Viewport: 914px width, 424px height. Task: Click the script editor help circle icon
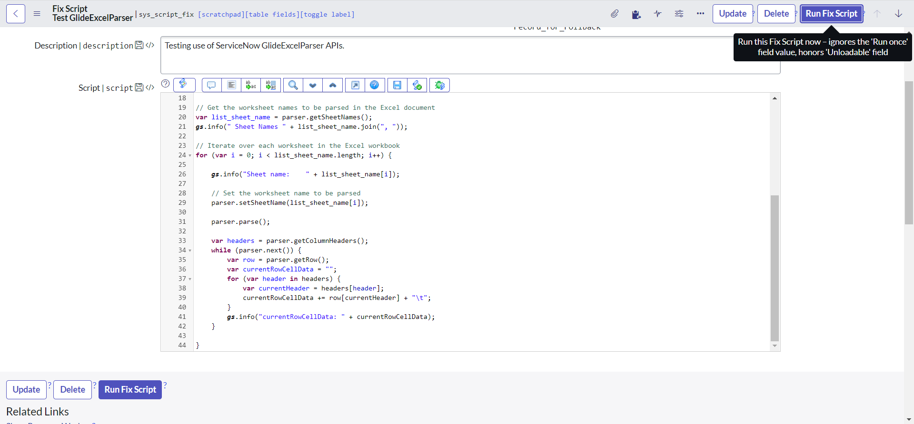(165, 84)
